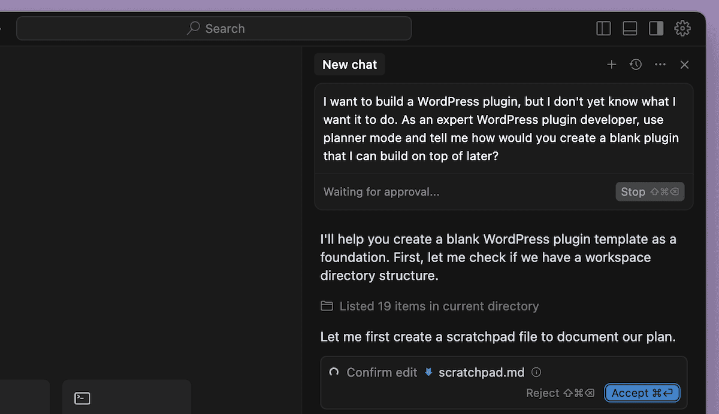Screen dimensions: 719x414
Task: Click the prompt message text box
Action: (x=503, y=129)
